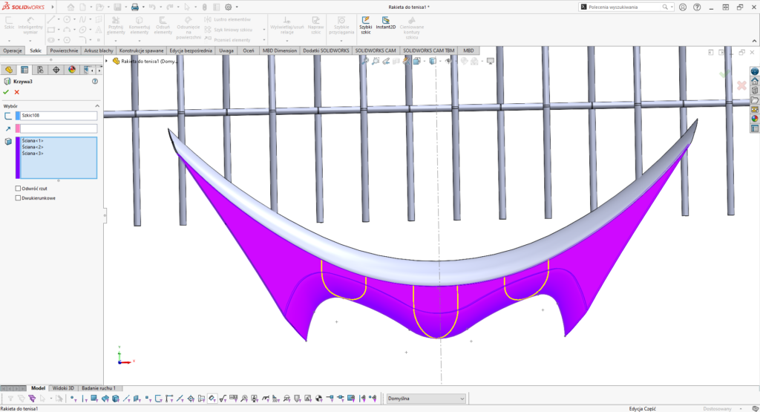Open the PropertyManager tab icon
The image size is (760, 412).
point(24,70)
